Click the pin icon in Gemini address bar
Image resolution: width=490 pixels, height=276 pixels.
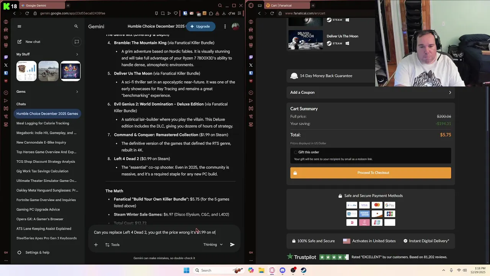pos(156,13)
